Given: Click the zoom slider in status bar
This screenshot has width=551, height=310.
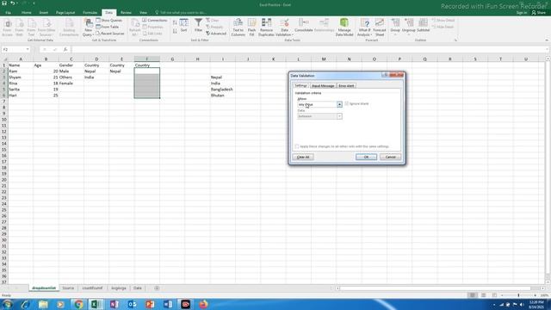Looking at the screenshot, I should point(518,295).
